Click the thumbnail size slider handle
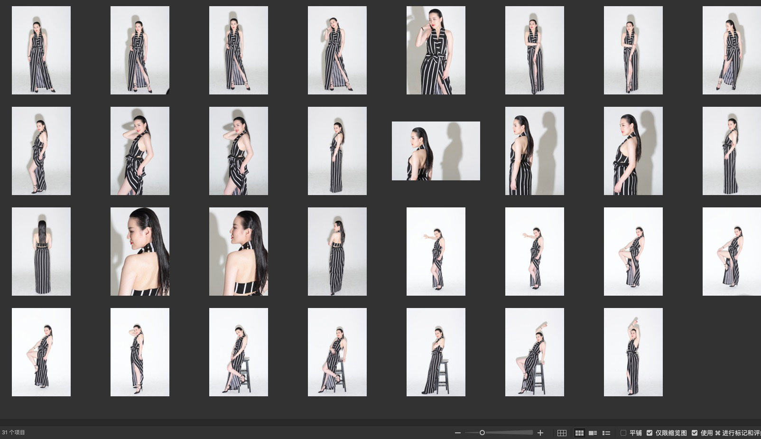Screen dimensions: 761x439 [x=482, y=433]
